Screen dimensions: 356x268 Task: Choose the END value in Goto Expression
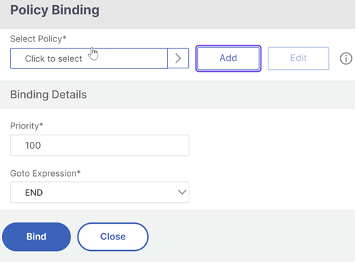pos(34,192)
